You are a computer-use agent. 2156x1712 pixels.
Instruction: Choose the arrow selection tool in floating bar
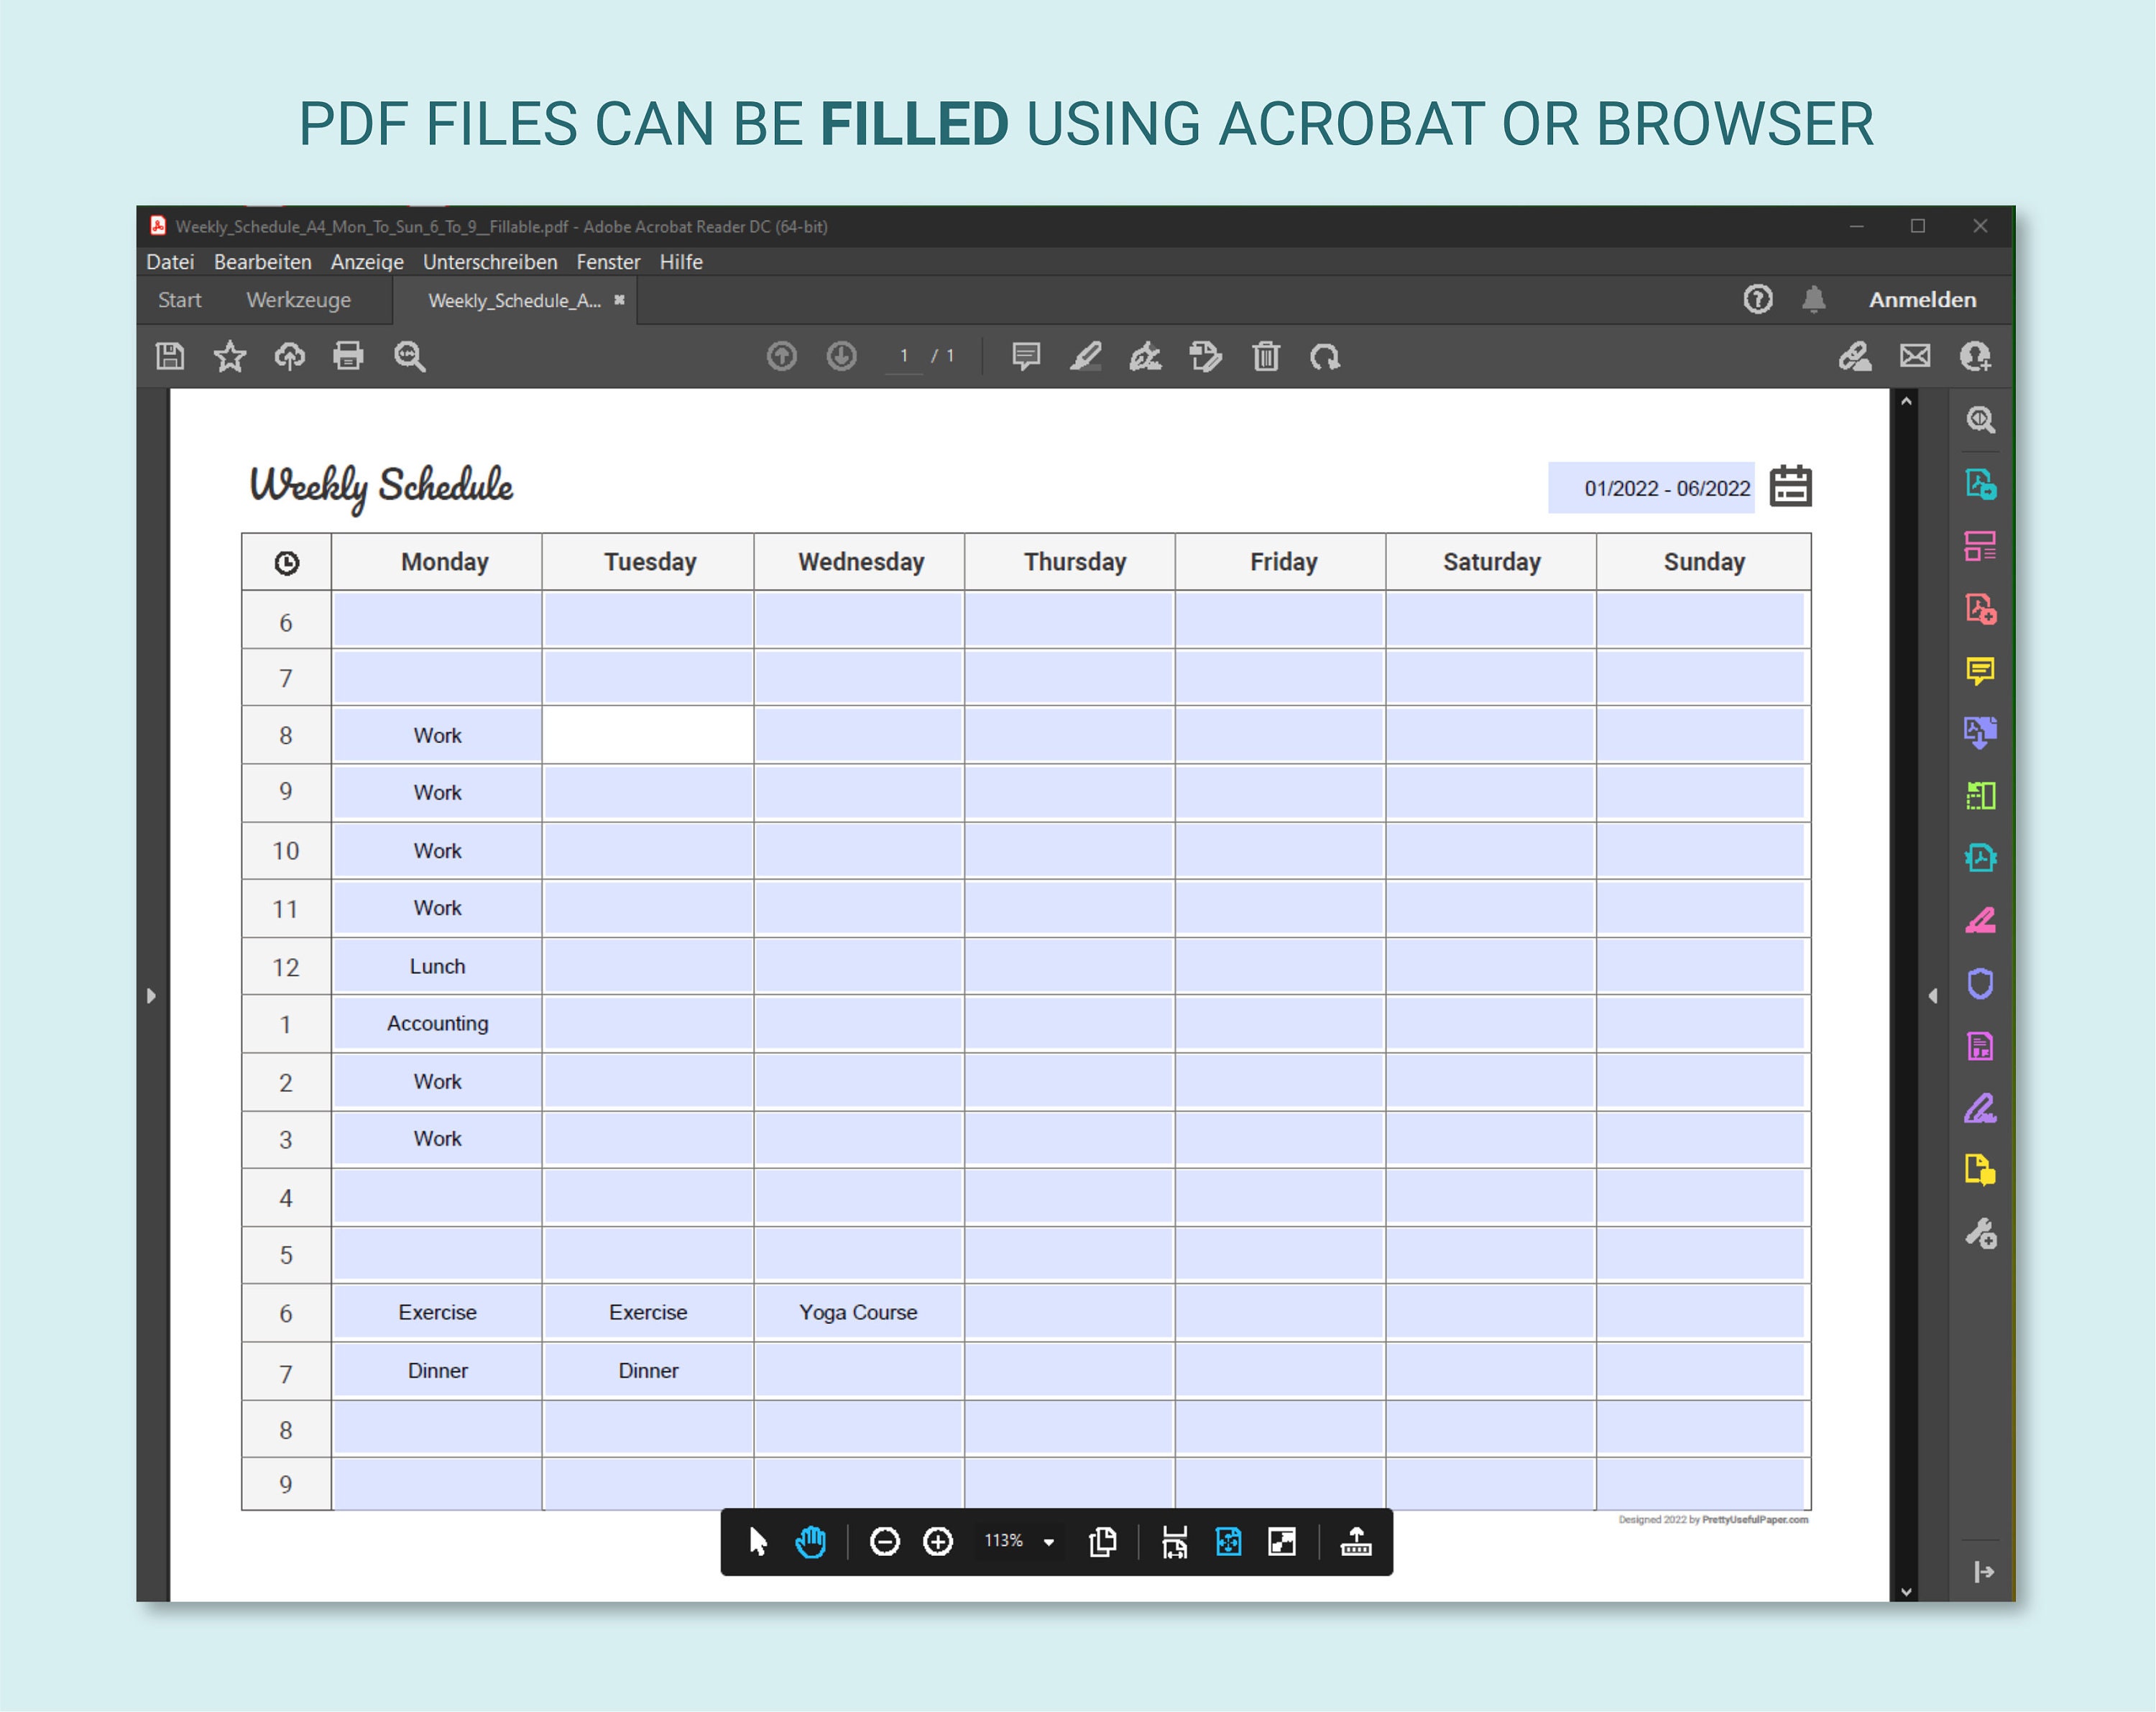757,1542
